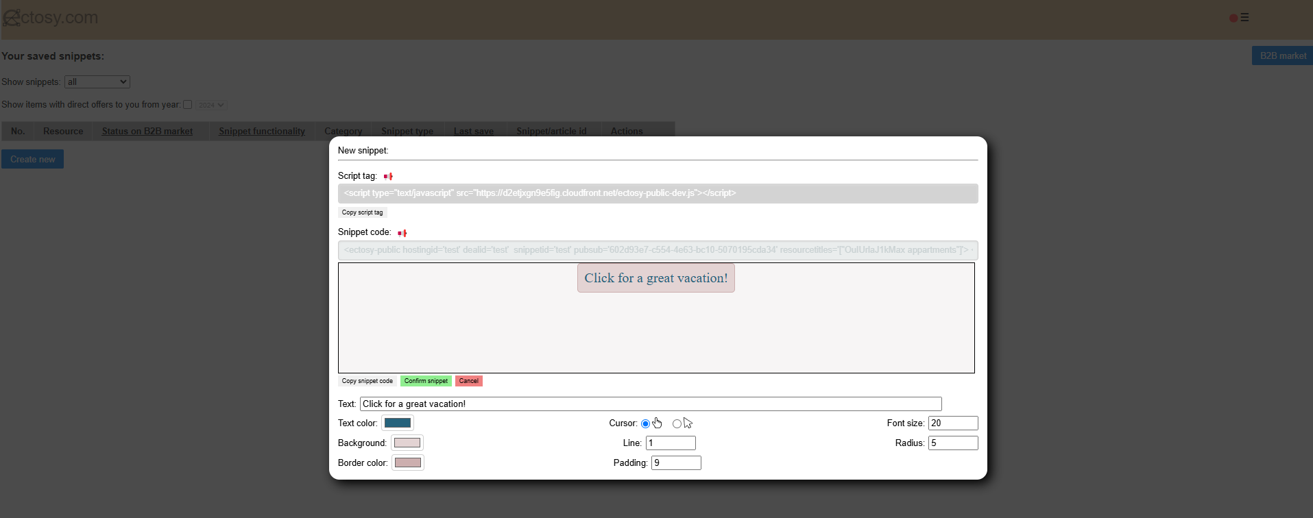Click the Font size input field
This screenshot has height=518, width=1313.
click(x=953, y=423)
